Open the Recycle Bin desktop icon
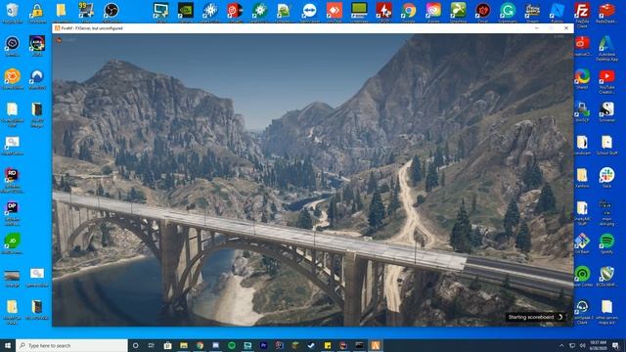 coord(13,11)
